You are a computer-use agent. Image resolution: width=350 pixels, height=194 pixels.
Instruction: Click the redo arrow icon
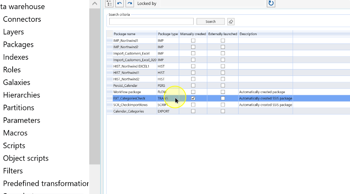130,4
